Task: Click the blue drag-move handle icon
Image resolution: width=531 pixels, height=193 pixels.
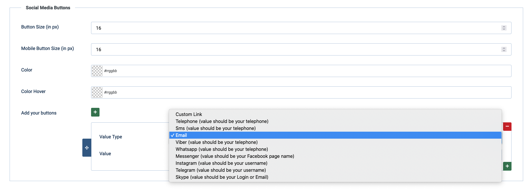Action: [x=87, y=148]
